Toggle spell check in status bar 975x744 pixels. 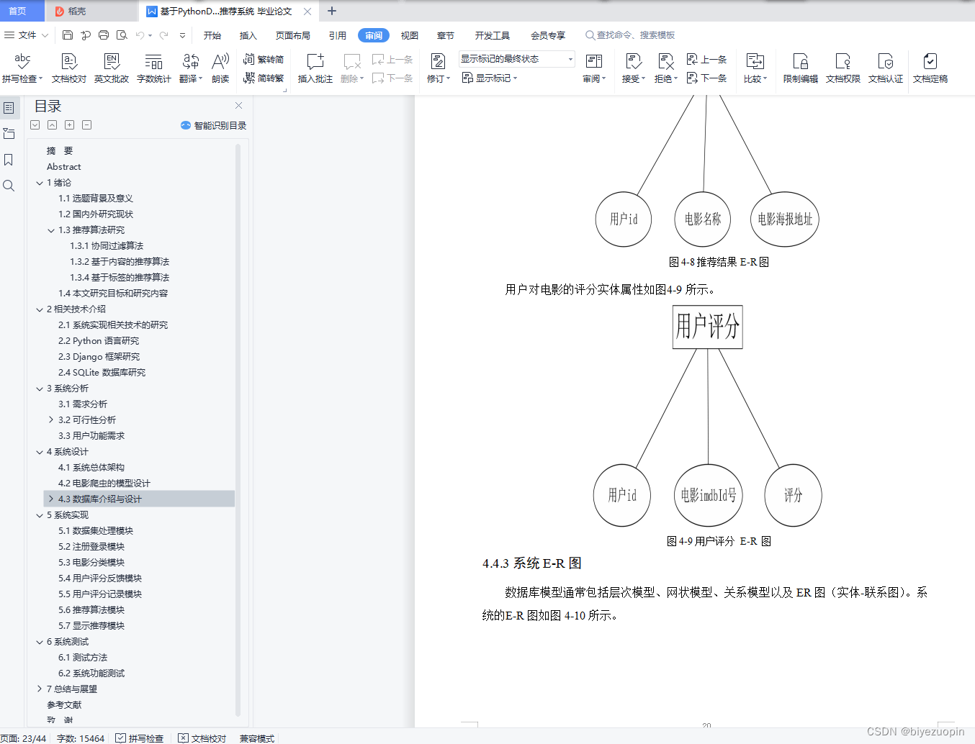pyautogui.click(x=140, y=738)
